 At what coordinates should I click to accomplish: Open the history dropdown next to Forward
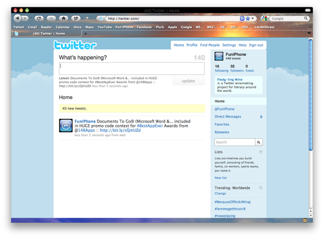click(x=31, y=18)
